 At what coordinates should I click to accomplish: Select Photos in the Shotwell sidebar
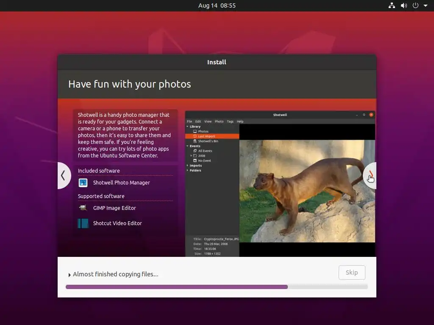click(x=203, y=131)
